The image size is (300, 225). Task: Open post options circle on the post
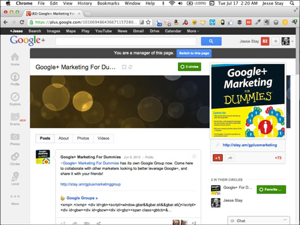point(194,156)
